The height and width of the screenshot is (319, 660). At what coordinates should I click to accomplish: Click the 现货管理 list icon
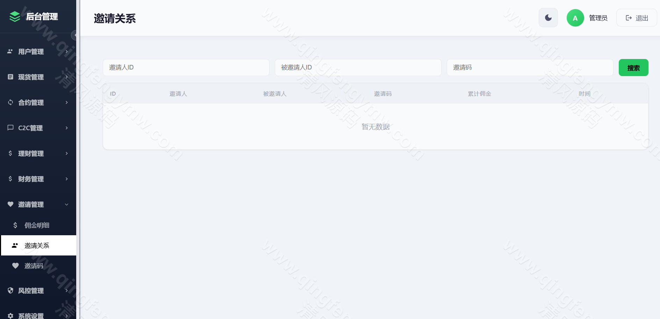point(10,77)
